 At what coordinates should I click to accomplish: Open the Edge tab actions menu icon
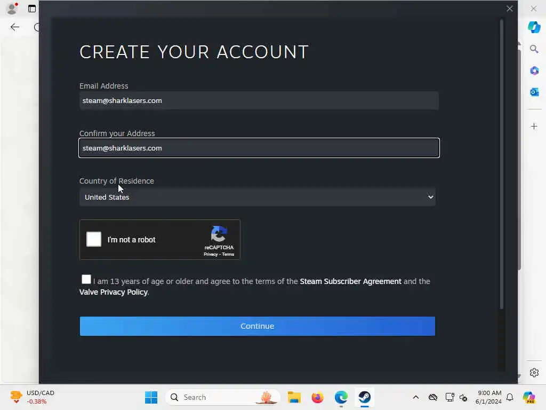[x=32, y=9]
